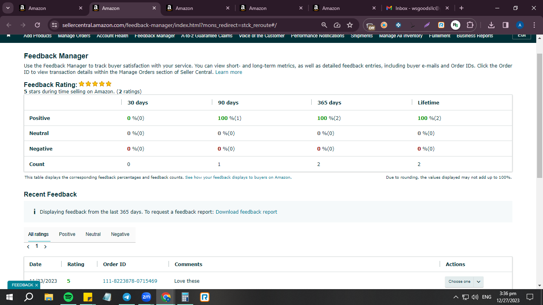Viewport: 543px width, 305px height.
Task: Open a new browser tab
Action: (461, 8)
